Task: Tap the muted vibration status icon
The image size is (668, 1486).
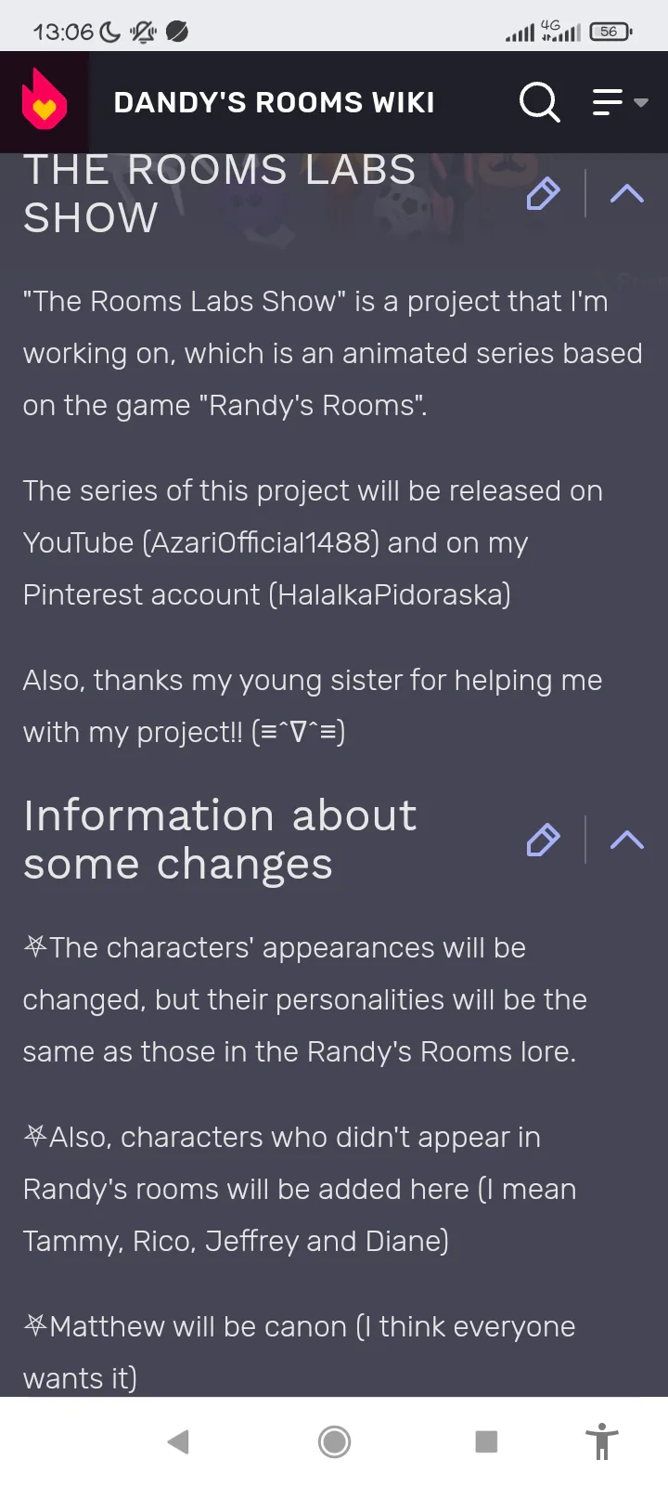Action: [x=143, y=32]
